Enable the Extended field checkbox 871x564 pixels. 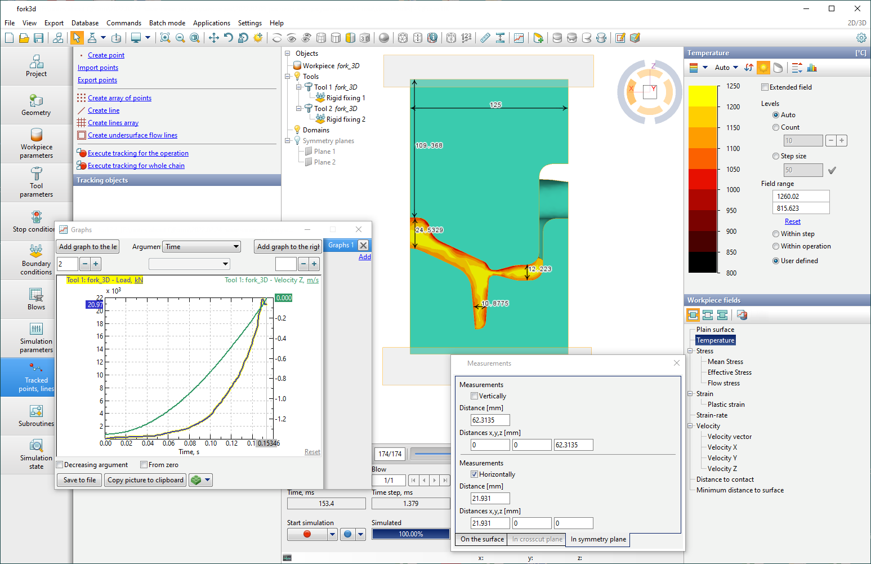[x=765, y=87]
